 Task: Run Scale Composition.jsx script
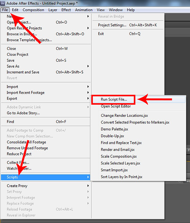138,157
